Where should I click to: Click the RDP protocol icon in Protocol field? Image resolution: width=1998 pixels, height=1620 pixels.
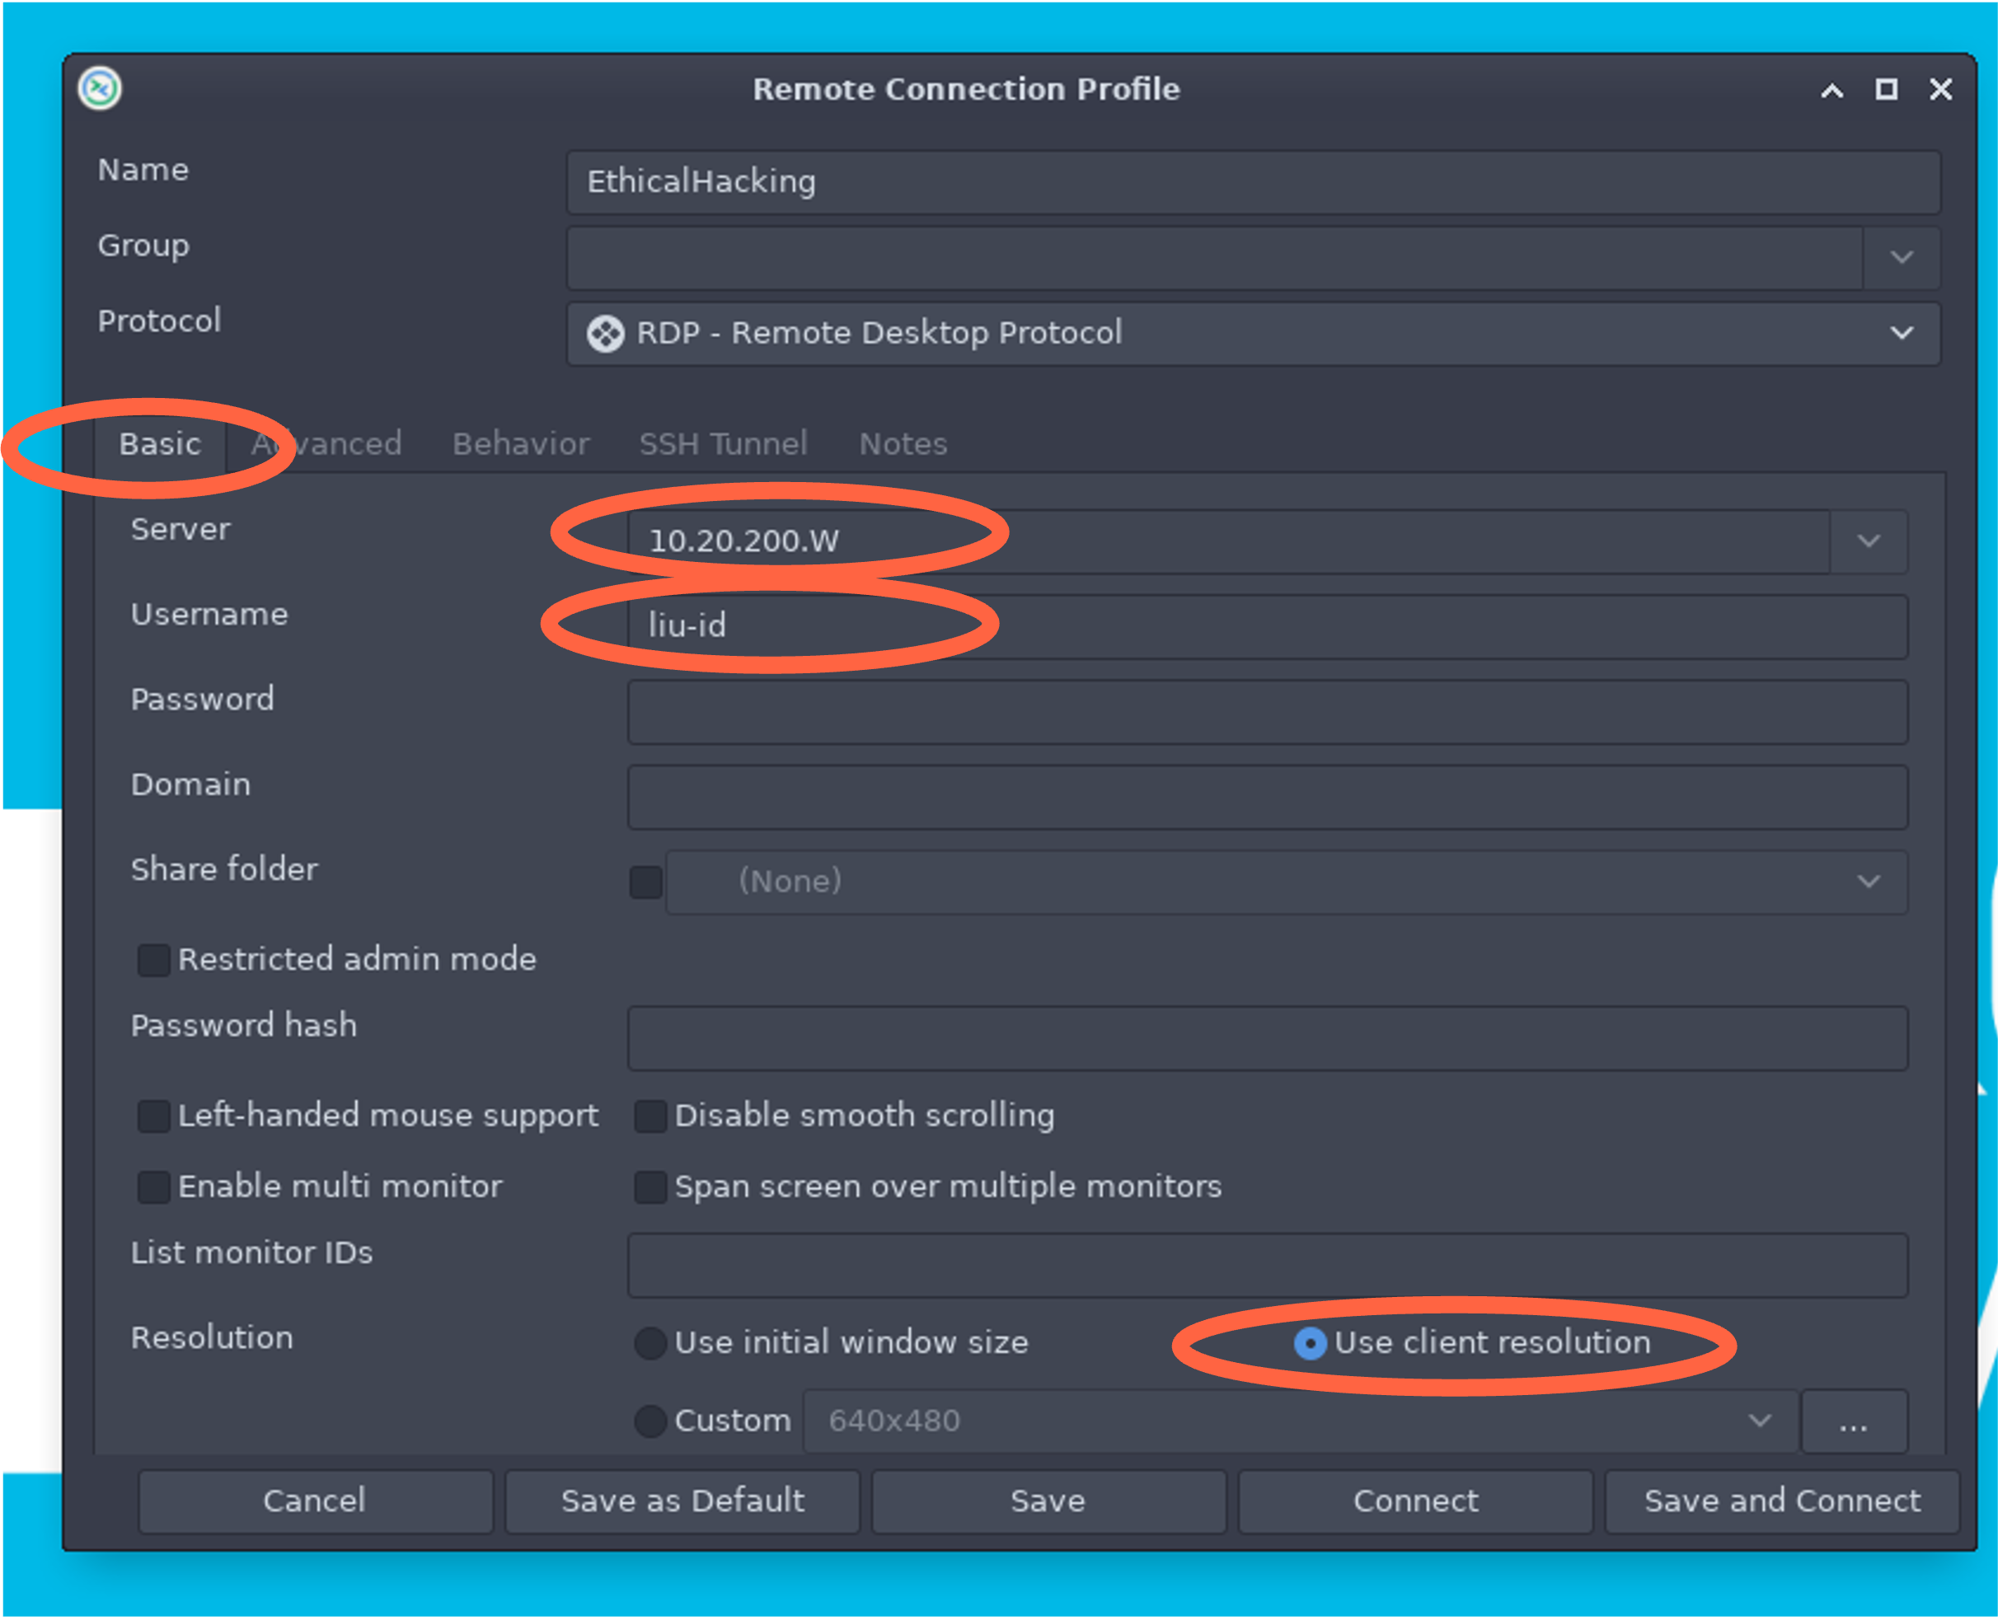pos(605,333)
